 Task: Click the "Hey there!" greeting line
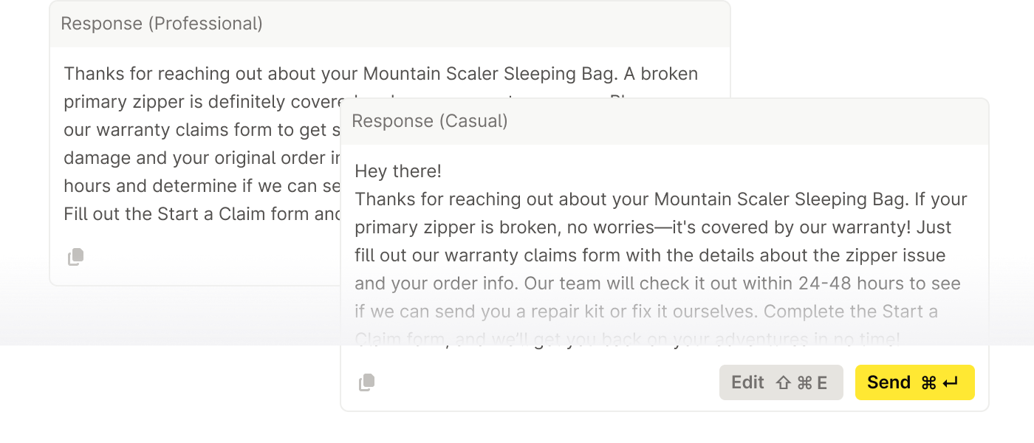pos(398,171)
